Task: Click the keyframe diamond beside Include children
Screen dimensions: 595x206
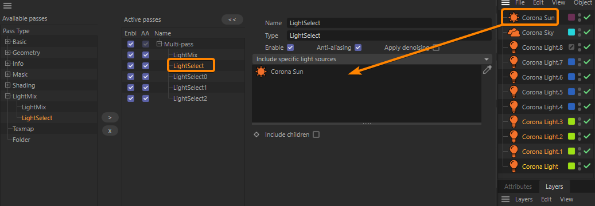Action: click(256, 134)
